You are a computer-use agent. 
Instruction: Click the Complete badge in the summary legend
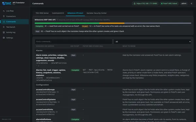tap(40, 26)
